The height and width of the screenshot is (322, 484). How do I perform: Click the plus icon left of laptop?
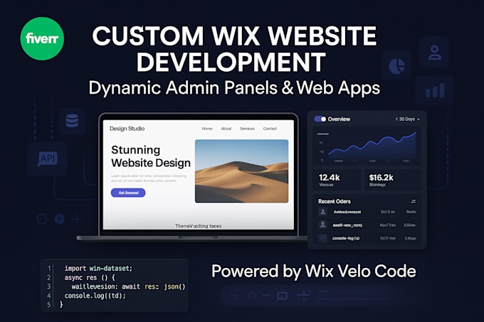point(77,219)
